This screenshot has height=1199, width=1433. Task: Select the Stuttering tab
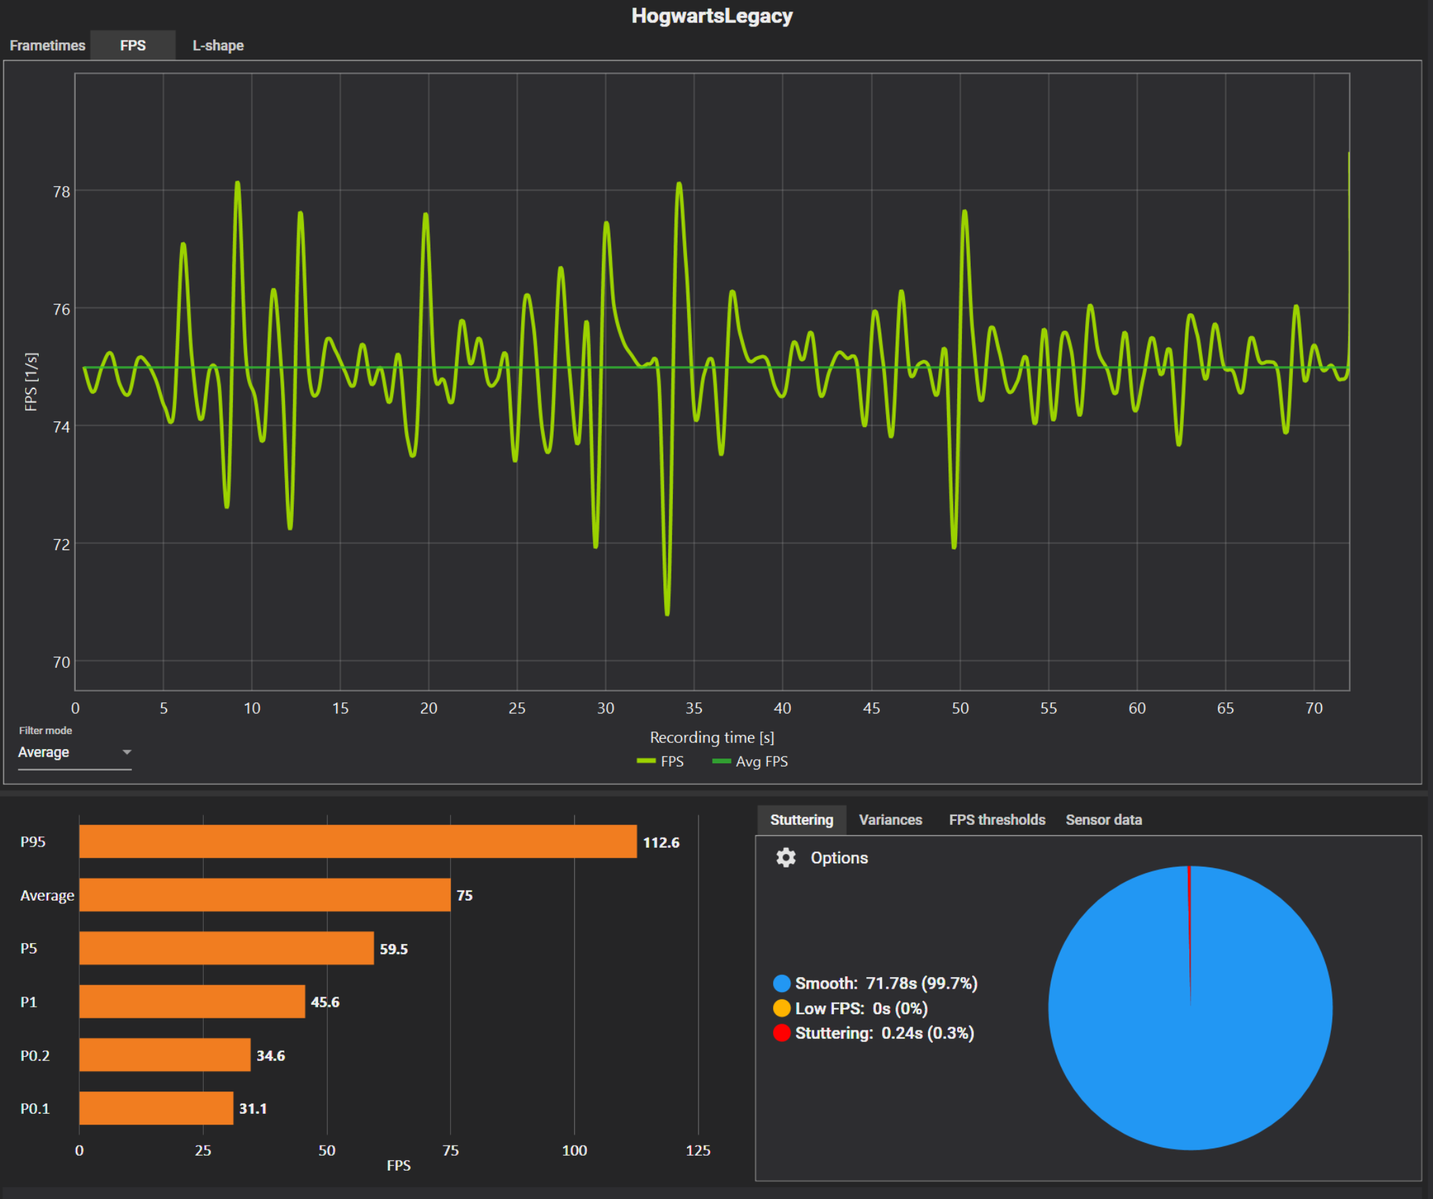801,820
